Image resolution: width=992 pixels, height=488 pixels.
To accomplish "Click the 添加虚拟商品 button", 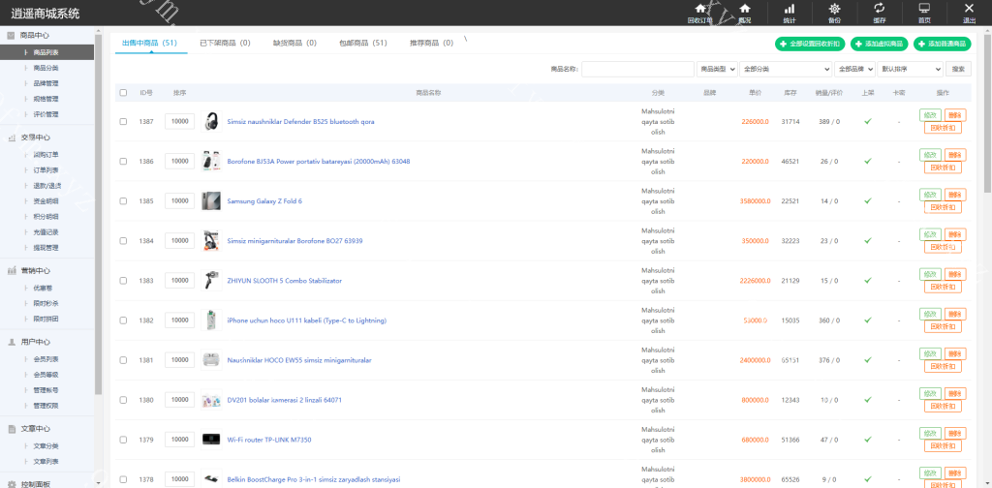I will tap(880, 44).
